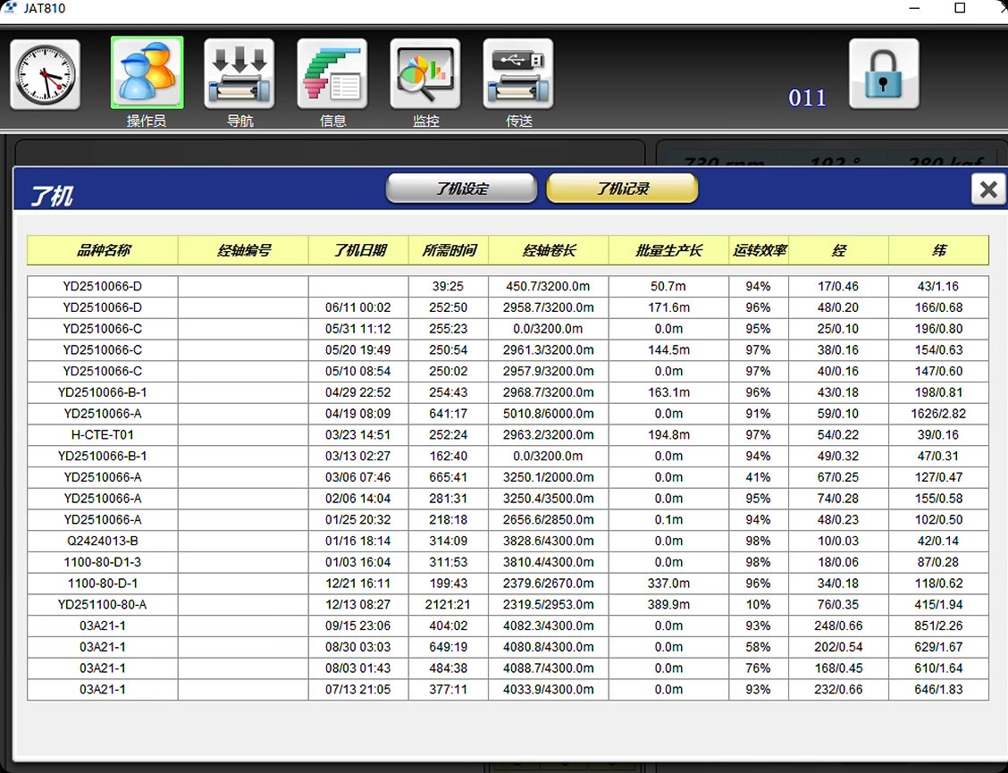
Task: Click weft stop value 851/2.26
Action: click(x=938, y=626)
